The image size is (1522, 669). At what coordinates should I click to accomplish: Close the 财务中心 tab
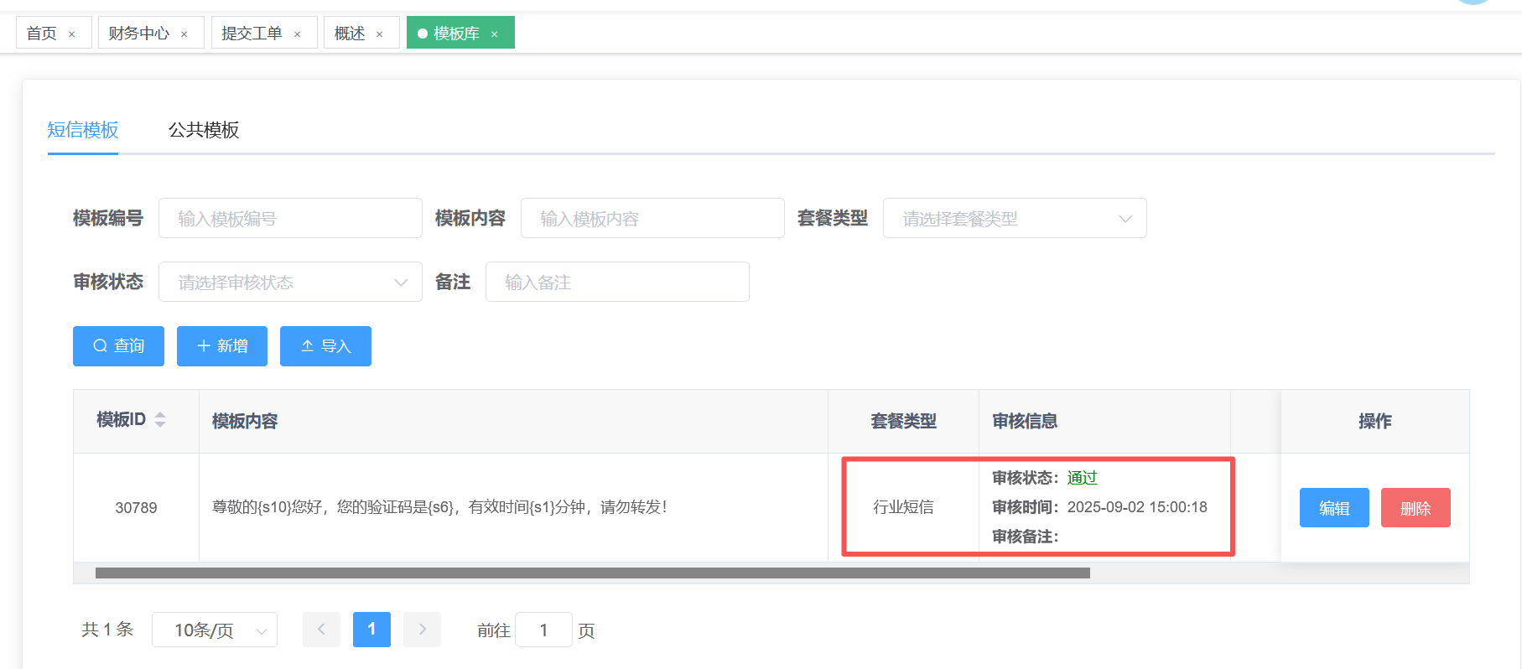(184, 34)
